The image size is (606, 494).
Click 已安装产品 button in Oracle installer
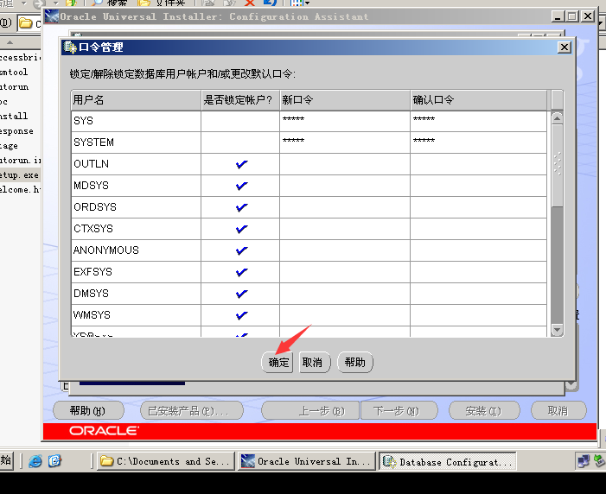click(x=192, y=410)
